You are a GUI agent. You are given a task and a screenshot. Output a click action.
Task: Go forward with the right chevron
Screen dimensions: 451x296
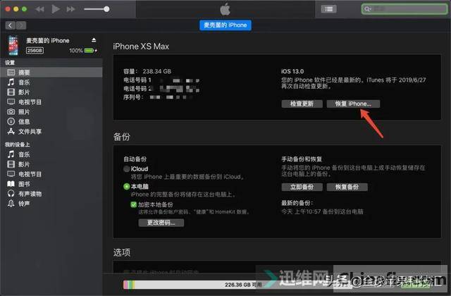tap(21, 25)
